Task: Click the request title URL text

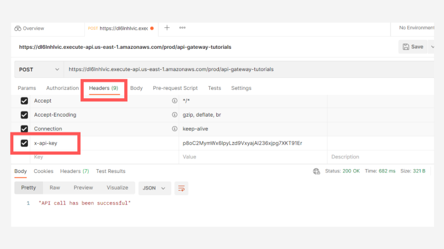Action: pyautogui.click(x=125, y=47)
